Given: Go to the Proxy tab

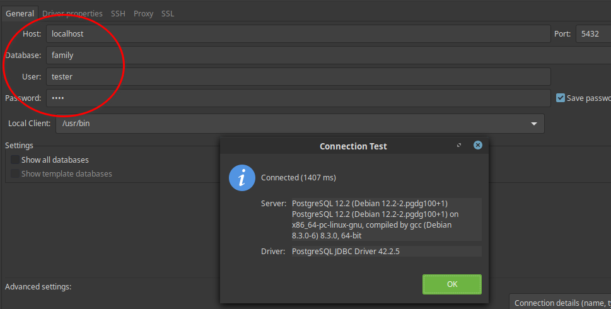Looking at the screenshot, I should coord(143,13).
